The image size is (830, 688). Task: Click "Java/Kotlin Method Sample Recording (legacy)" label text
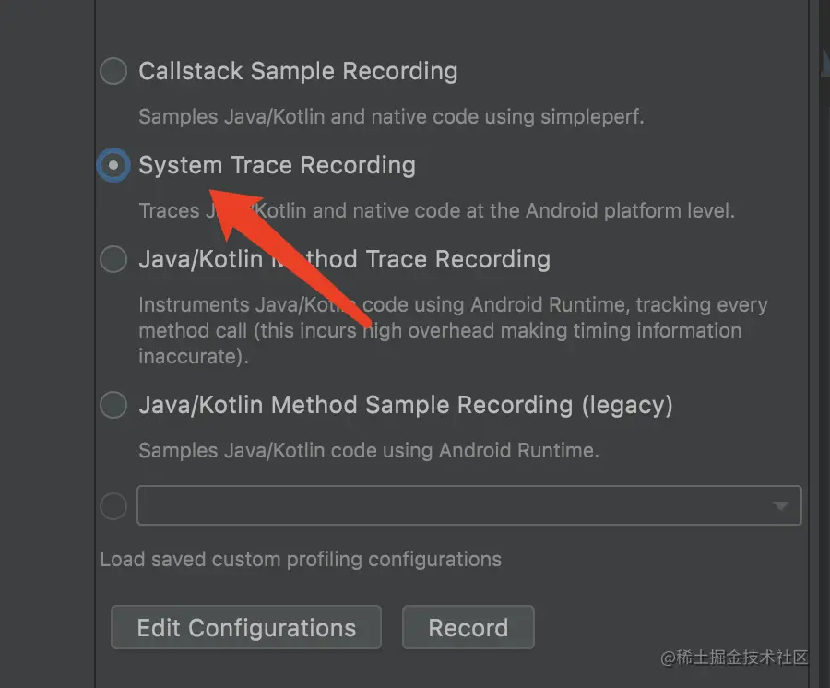pos(406,405)
